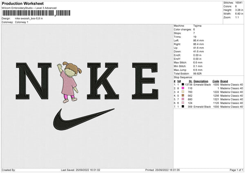
Task: Click the black swoosh logo in design
Action: point(84,119)
